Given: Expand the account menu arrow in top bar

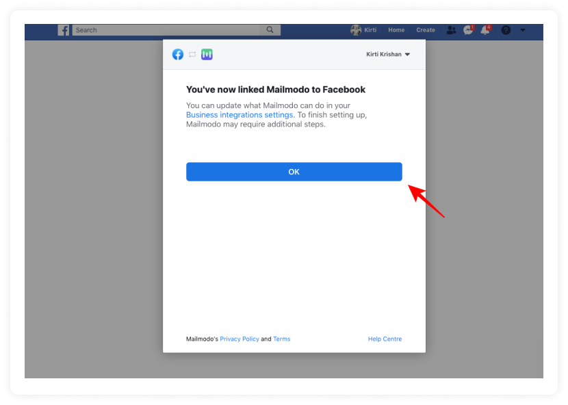Looking at the screenshot, I should pyautogui.click(x=523, y=30).
